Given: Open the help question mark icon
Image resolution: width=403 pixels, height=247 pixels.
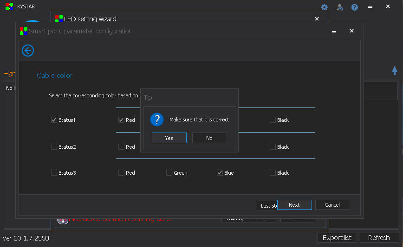Looking at the screenshot, I should coord(354,7).
